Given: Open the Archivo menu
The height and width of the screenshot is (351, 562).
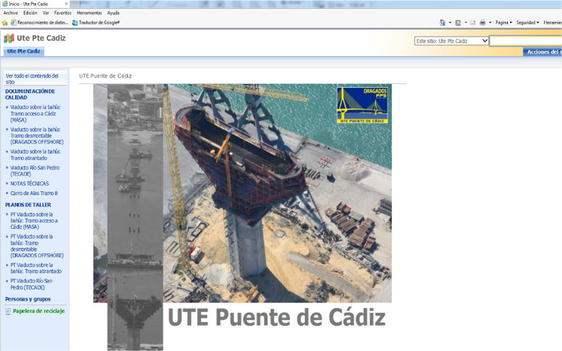Looking at the screenshot, I should coord(11,12).
